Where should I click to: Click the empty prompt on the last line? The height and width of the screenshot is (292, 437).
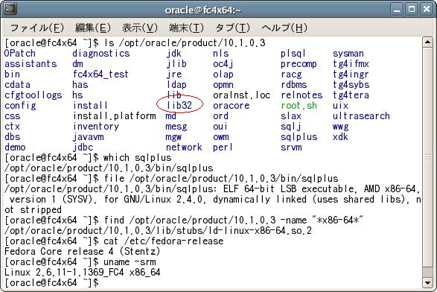(52, 283)
